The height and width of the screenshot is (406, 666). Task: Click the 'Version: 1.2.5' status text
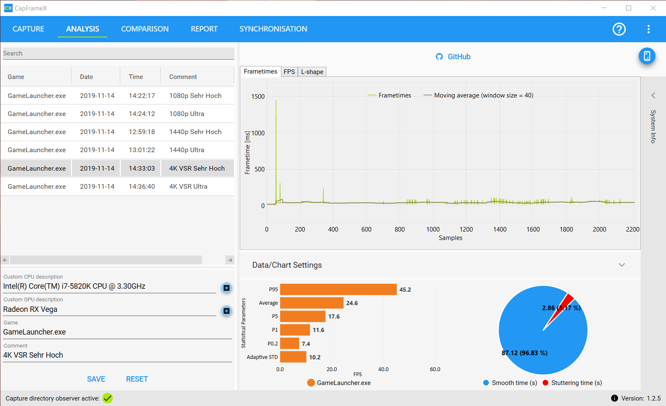pos(641,398)
